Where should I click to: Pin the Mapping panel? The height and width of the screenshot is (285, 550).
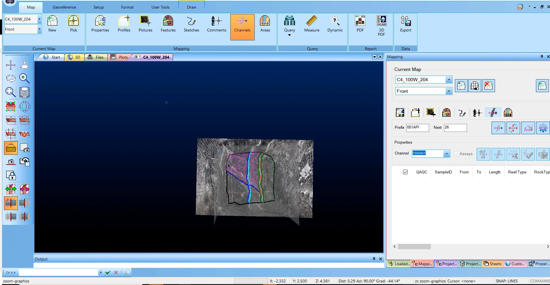(541, 57)
